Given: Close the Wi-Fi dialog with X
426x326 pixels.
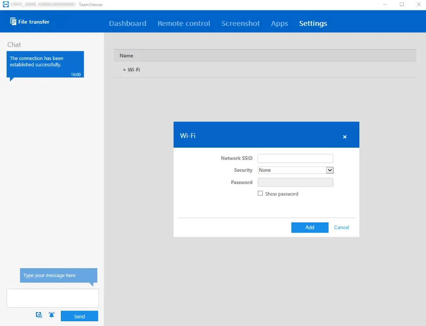Looking at the screenshot, I should 344,137.
